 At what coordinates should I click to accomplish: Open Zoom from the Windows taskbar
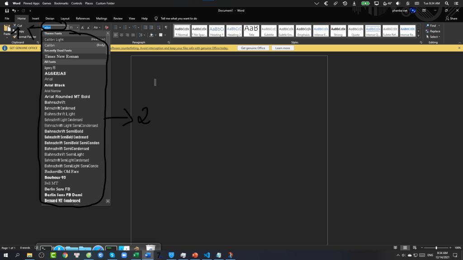(124, 255)
